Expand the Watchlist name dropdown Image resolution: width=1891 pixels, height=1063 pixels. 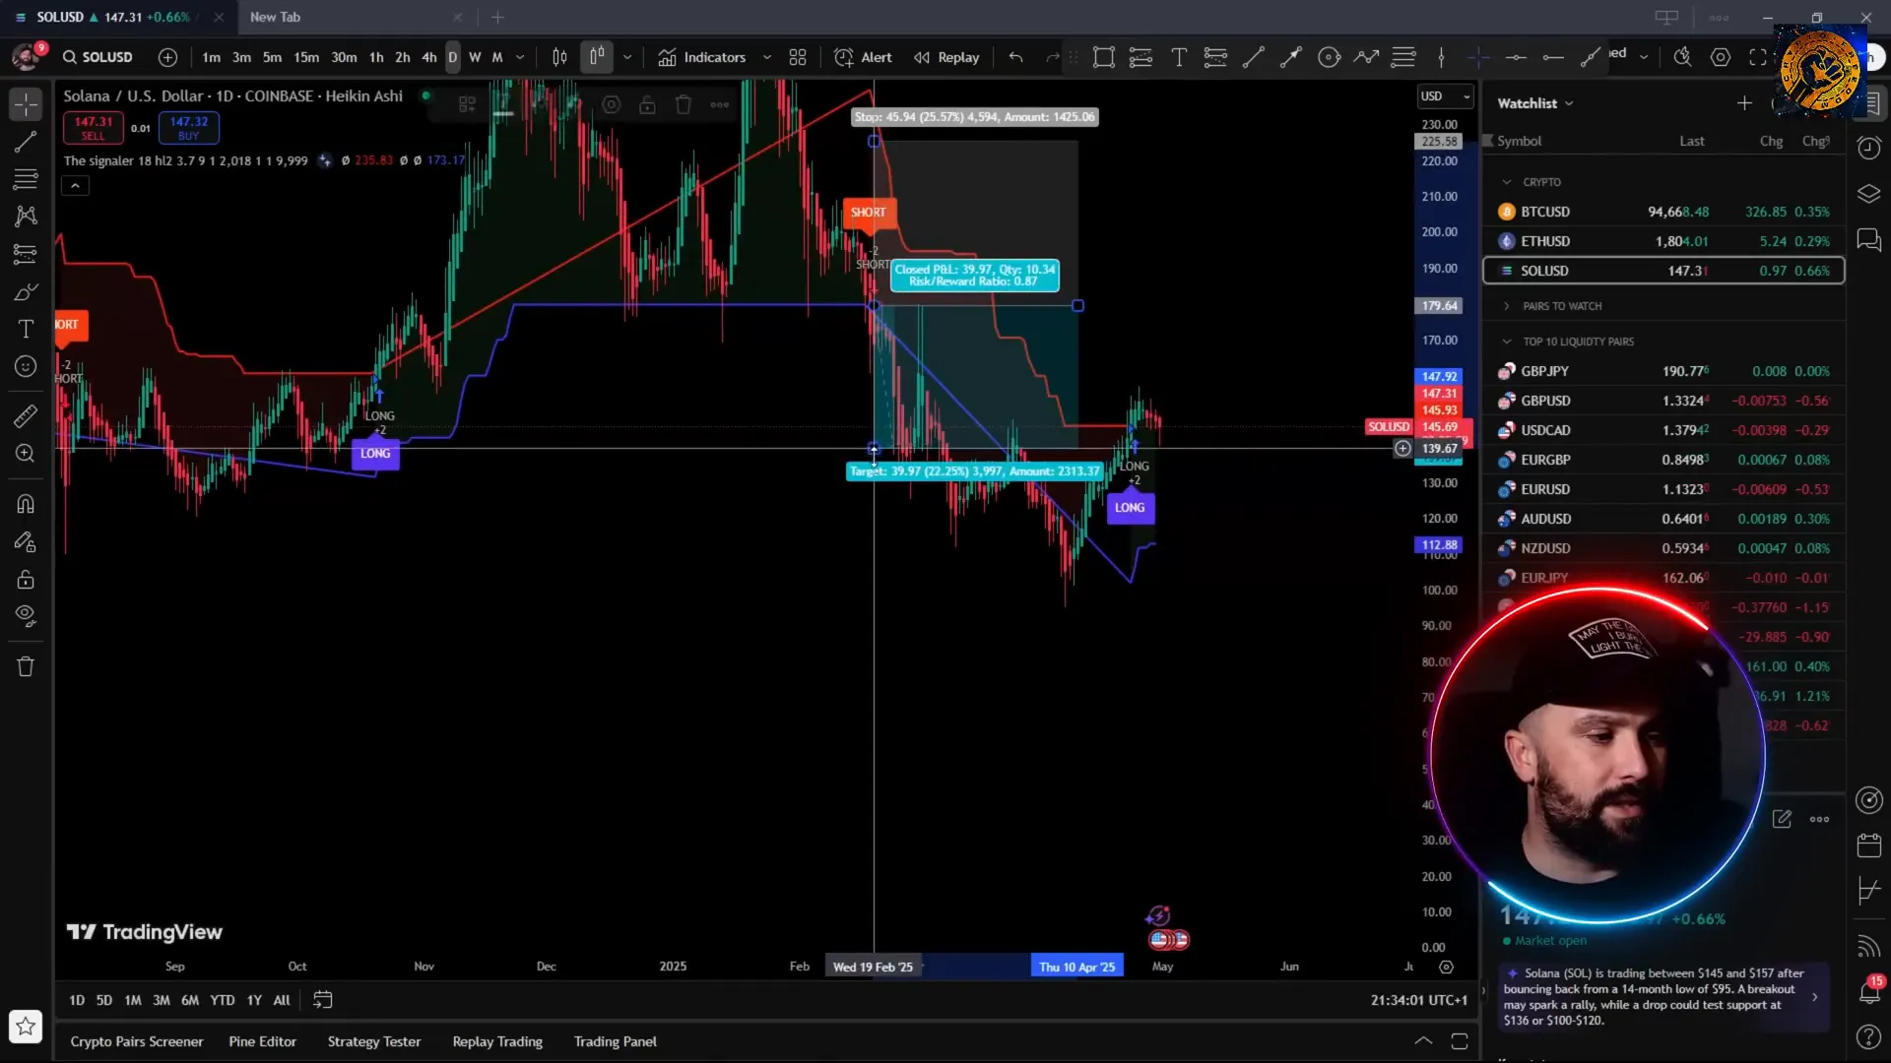[1535, 103]
